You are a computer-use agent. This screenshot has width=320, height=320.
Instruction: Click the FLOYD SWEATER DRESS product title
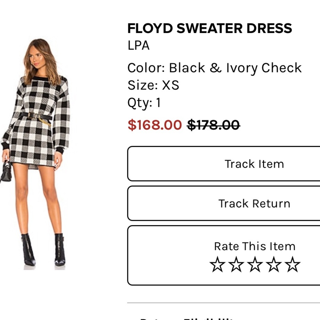210,28
